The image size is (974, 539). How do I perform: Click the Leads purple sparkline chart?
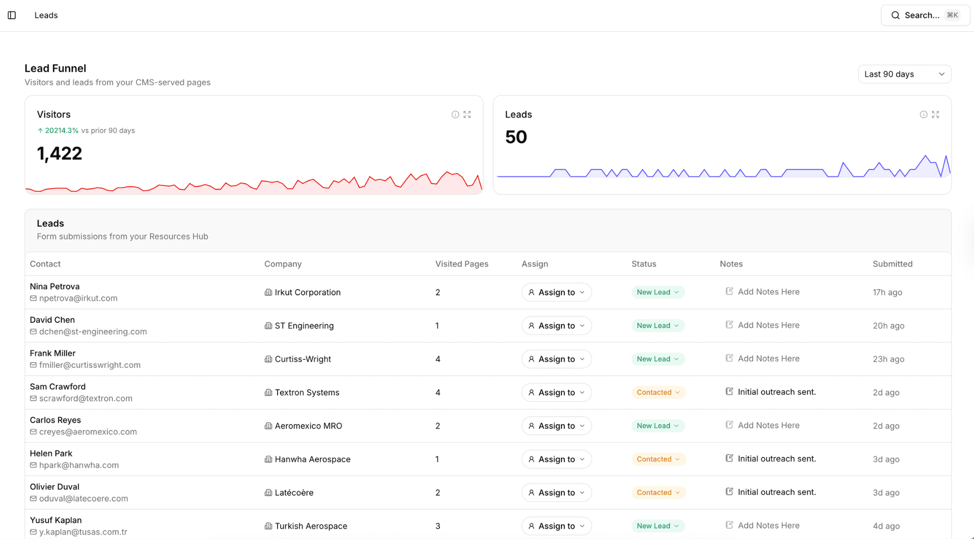pyautogui.click(x=723, y=166)
